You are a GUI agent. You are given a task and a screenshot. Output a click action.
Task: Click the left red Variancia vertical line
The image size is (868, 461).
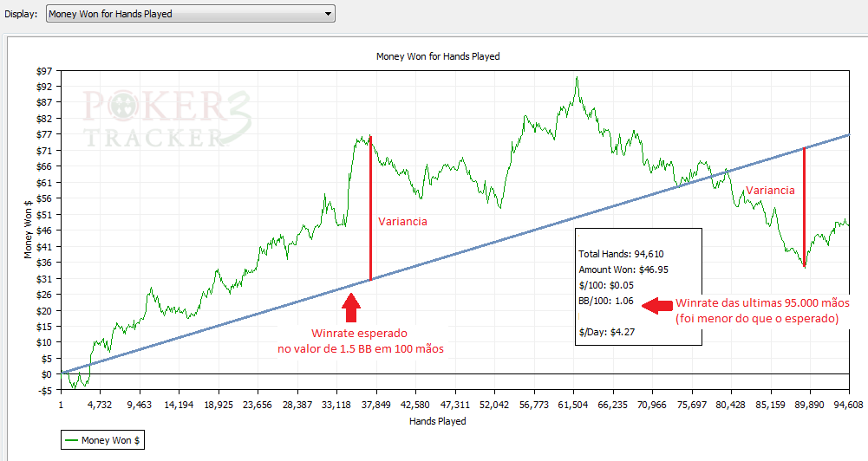click(371, 208)
